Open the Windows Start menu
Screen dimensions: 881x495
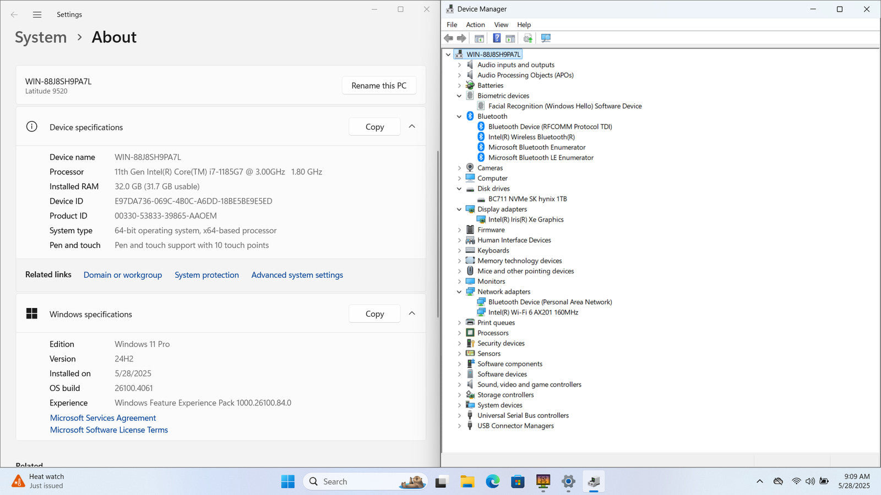(288, 482)
